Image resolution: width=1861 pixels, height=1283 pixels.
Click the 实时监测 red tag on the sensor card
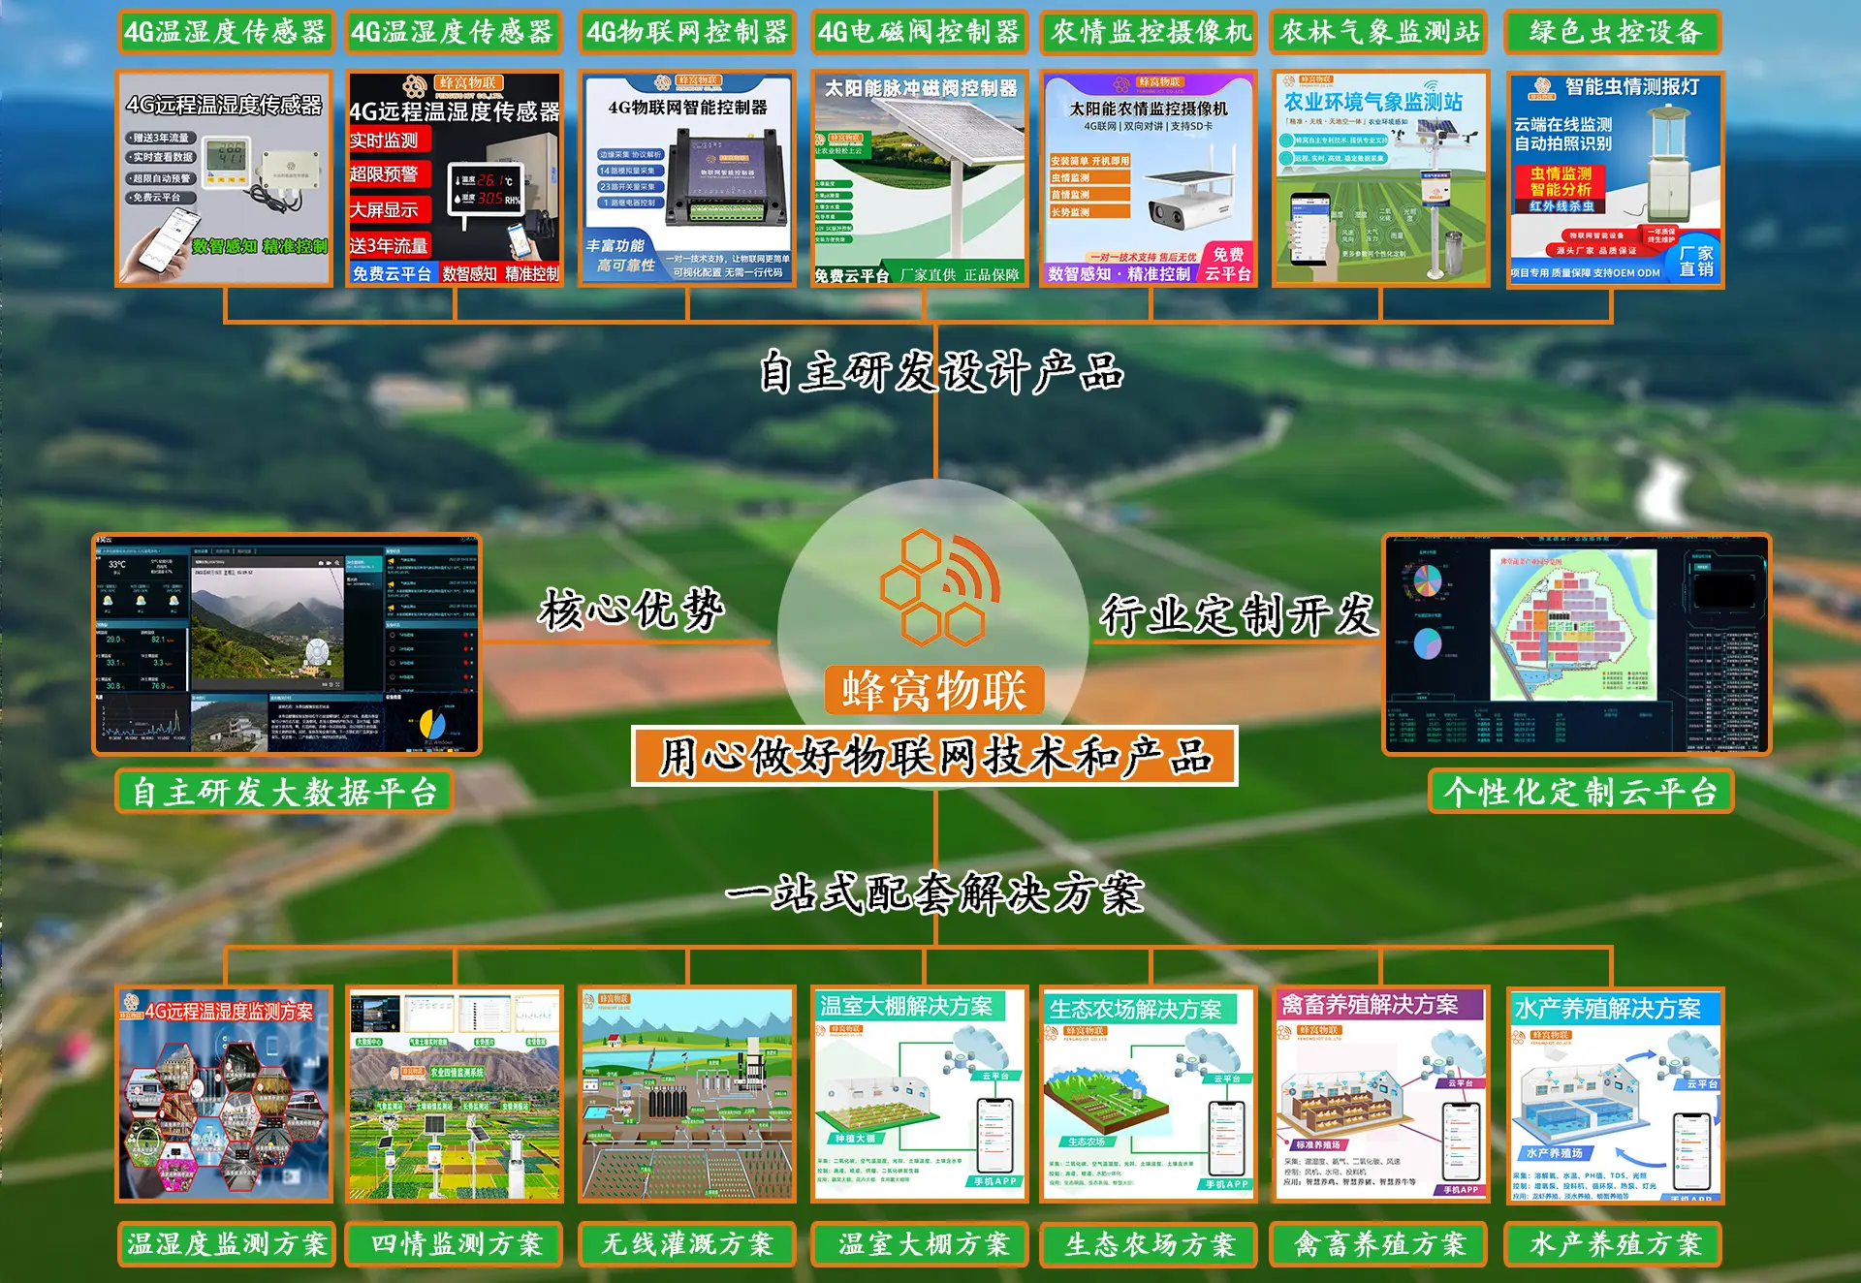pyautogui.click(x=390, y=141)
